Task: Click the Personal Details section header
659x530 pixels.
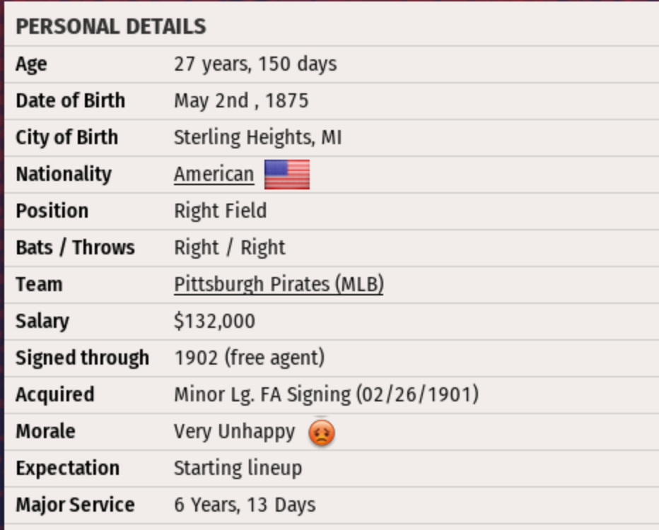Action: pos(111,27)
